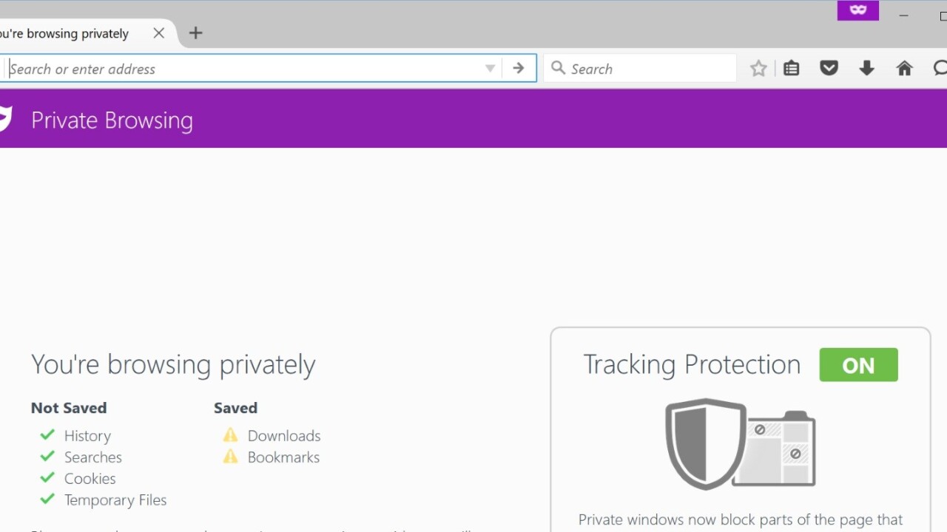
Task: Click the Downloads warning item
Action: (283, 436)
